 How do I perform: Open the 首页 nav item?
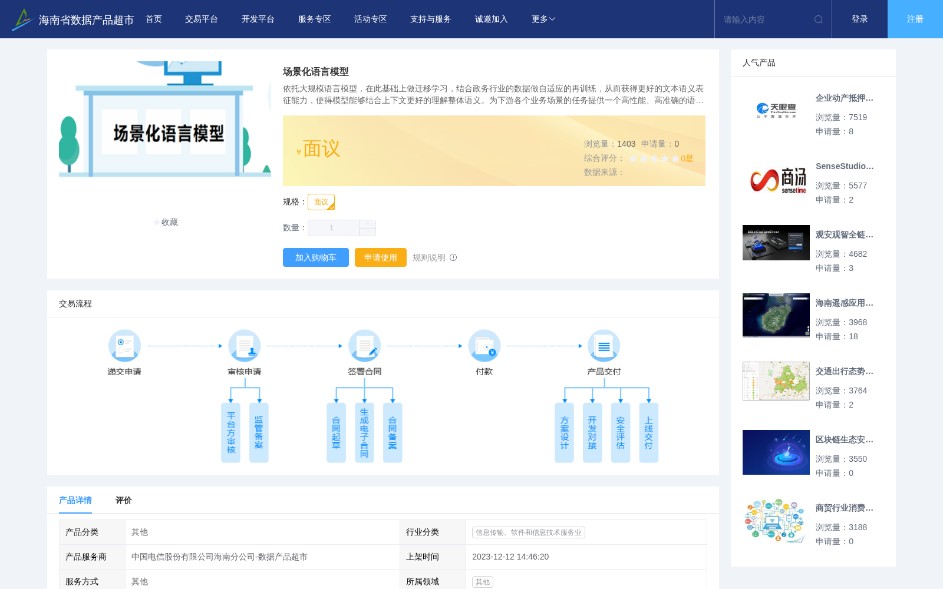point(154,19)
